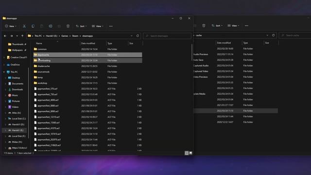Switch to details view icon in status bar
The image size is (311, 175).
coord(187,153)
